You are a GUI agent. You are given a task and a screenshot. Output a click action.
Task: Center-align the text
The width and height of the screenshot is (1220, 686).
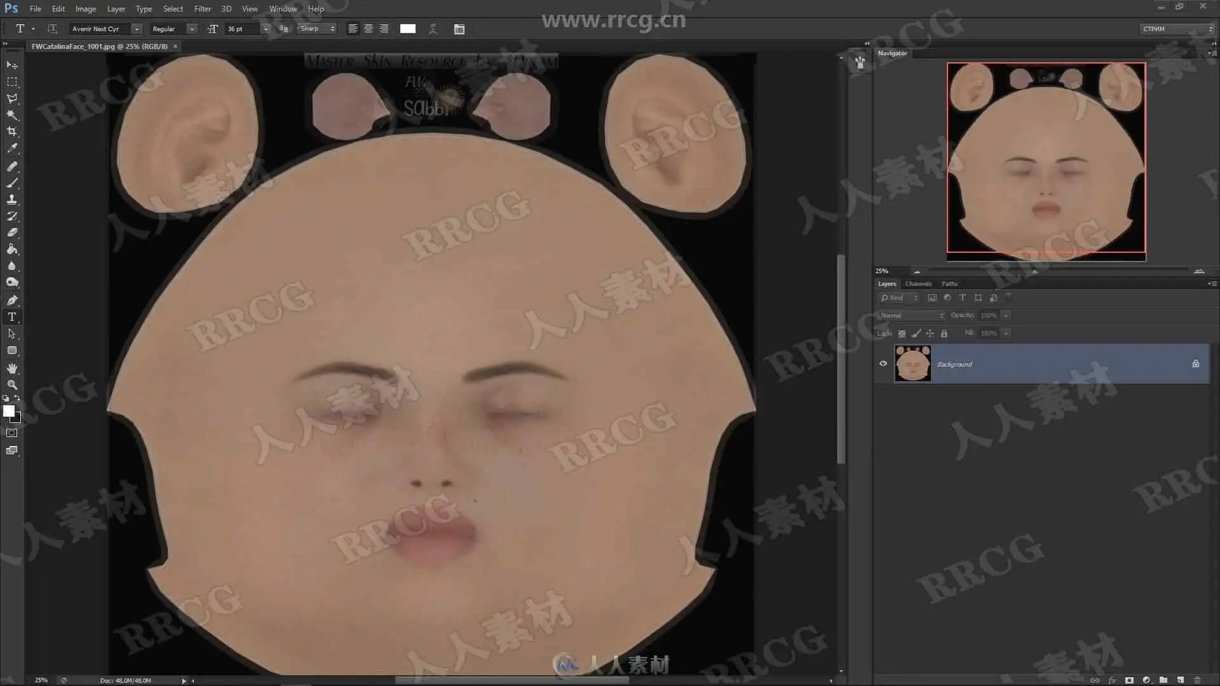click(368, 29)
